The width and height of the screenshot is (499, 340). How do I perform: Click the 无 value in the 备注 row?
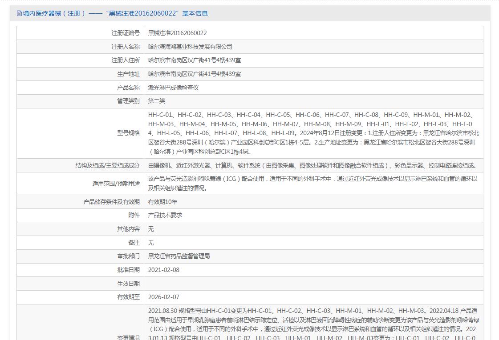151,243
